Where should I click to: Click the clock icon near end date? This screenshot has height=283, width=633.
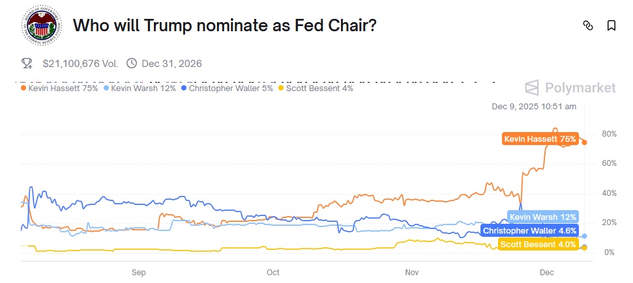point(132,63)
